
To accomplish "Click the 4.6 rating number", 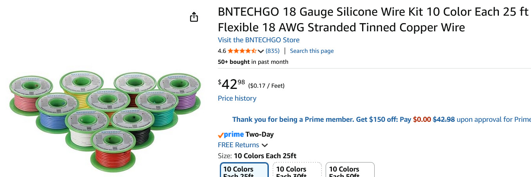I will [222, 51].
